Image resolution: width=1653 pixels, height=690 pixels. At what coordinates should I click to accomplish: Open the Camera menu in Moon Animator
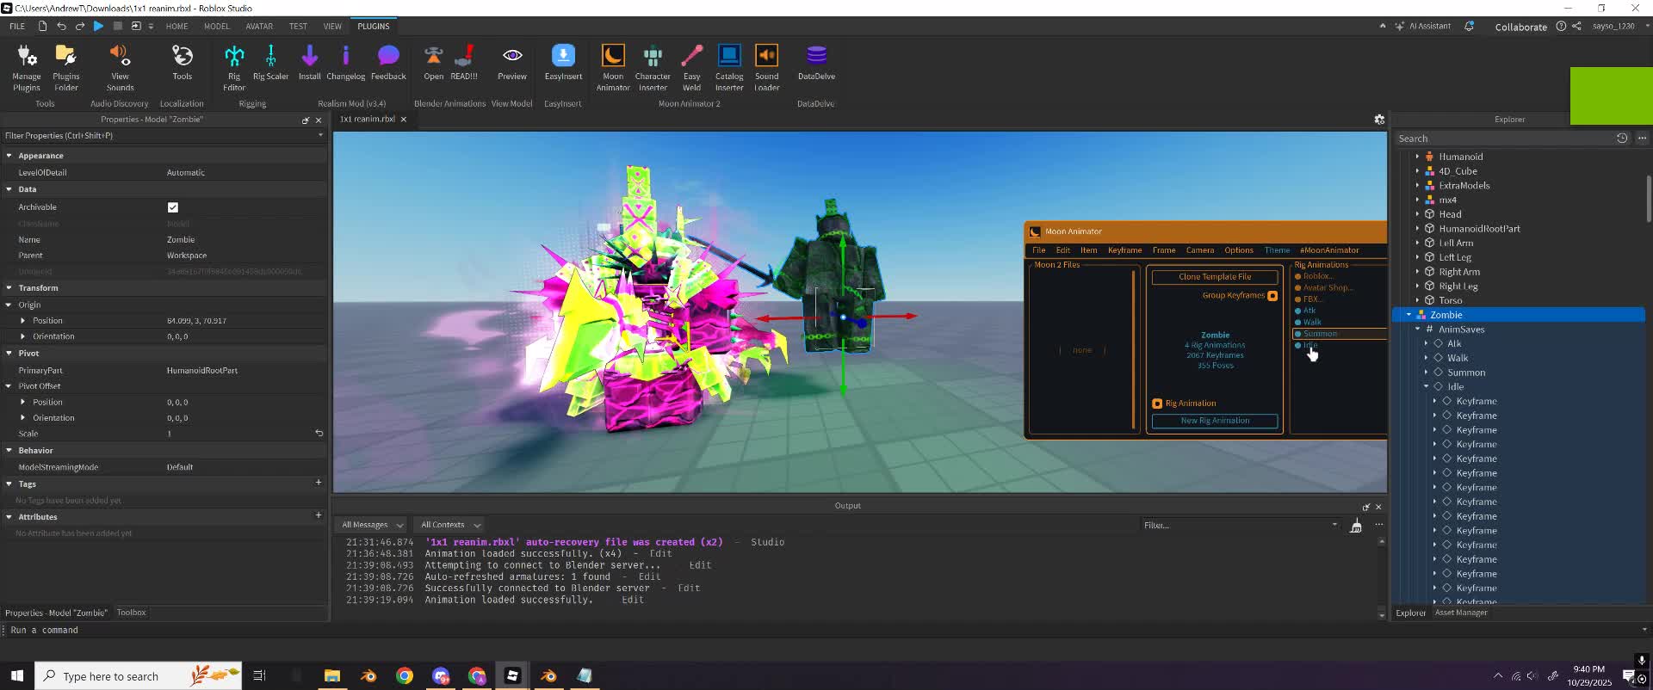1199,250
